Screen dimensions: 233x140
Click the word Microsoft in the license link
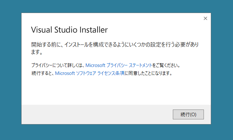(65, 73)
